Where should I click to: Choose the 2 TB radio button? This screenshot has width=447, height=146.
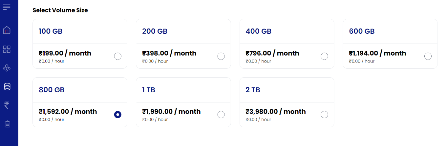324,115
